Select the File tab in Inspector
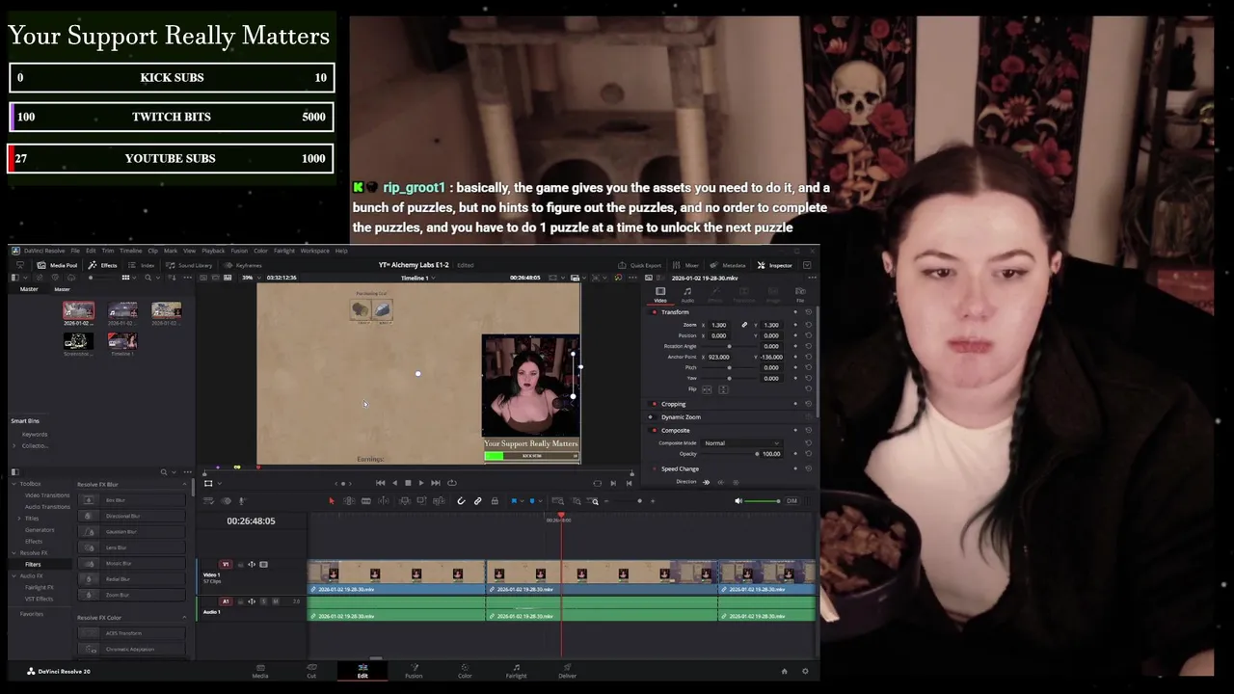The width and height of the screenshot is (1234, 694). [x=800, y=294]
